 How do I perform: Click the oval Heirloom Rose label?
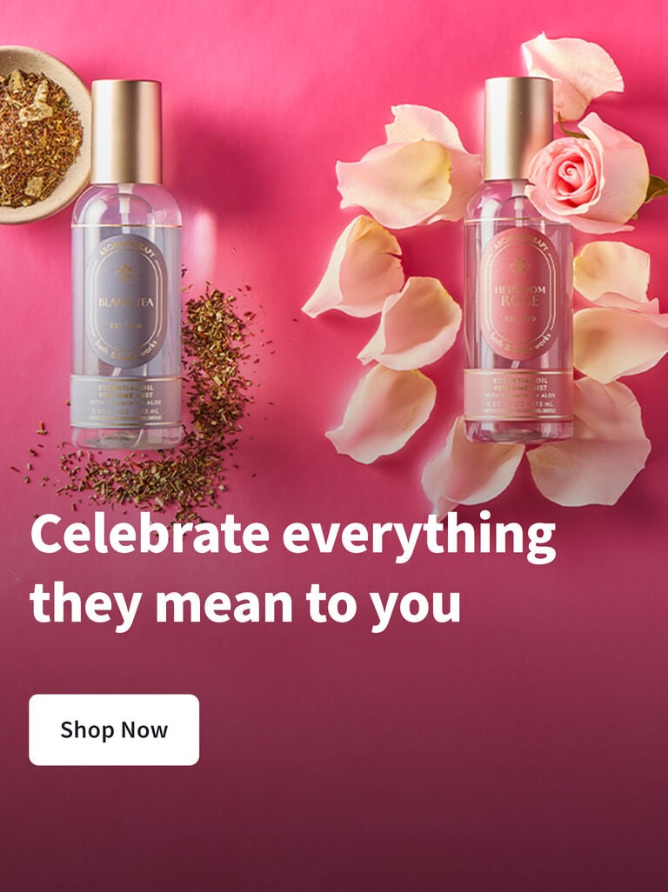519,297
